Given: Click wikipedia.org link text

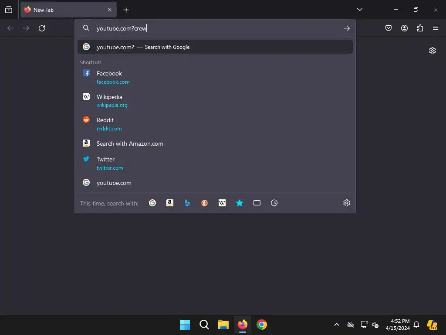Looking at the screenshot, I should (112, 106).
